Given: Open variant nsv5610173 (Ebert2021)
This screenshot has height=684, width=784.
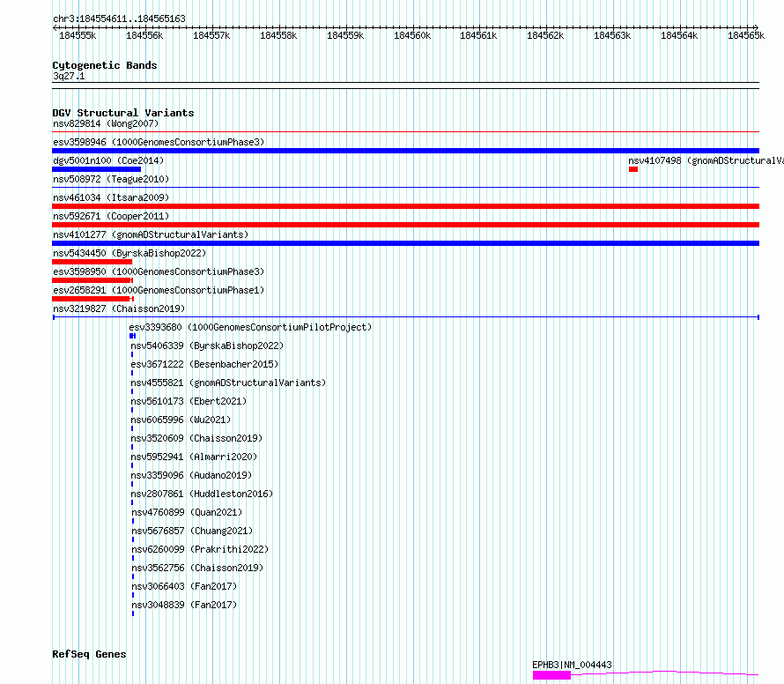Looking at the screenshot, I should coord(189,401).
